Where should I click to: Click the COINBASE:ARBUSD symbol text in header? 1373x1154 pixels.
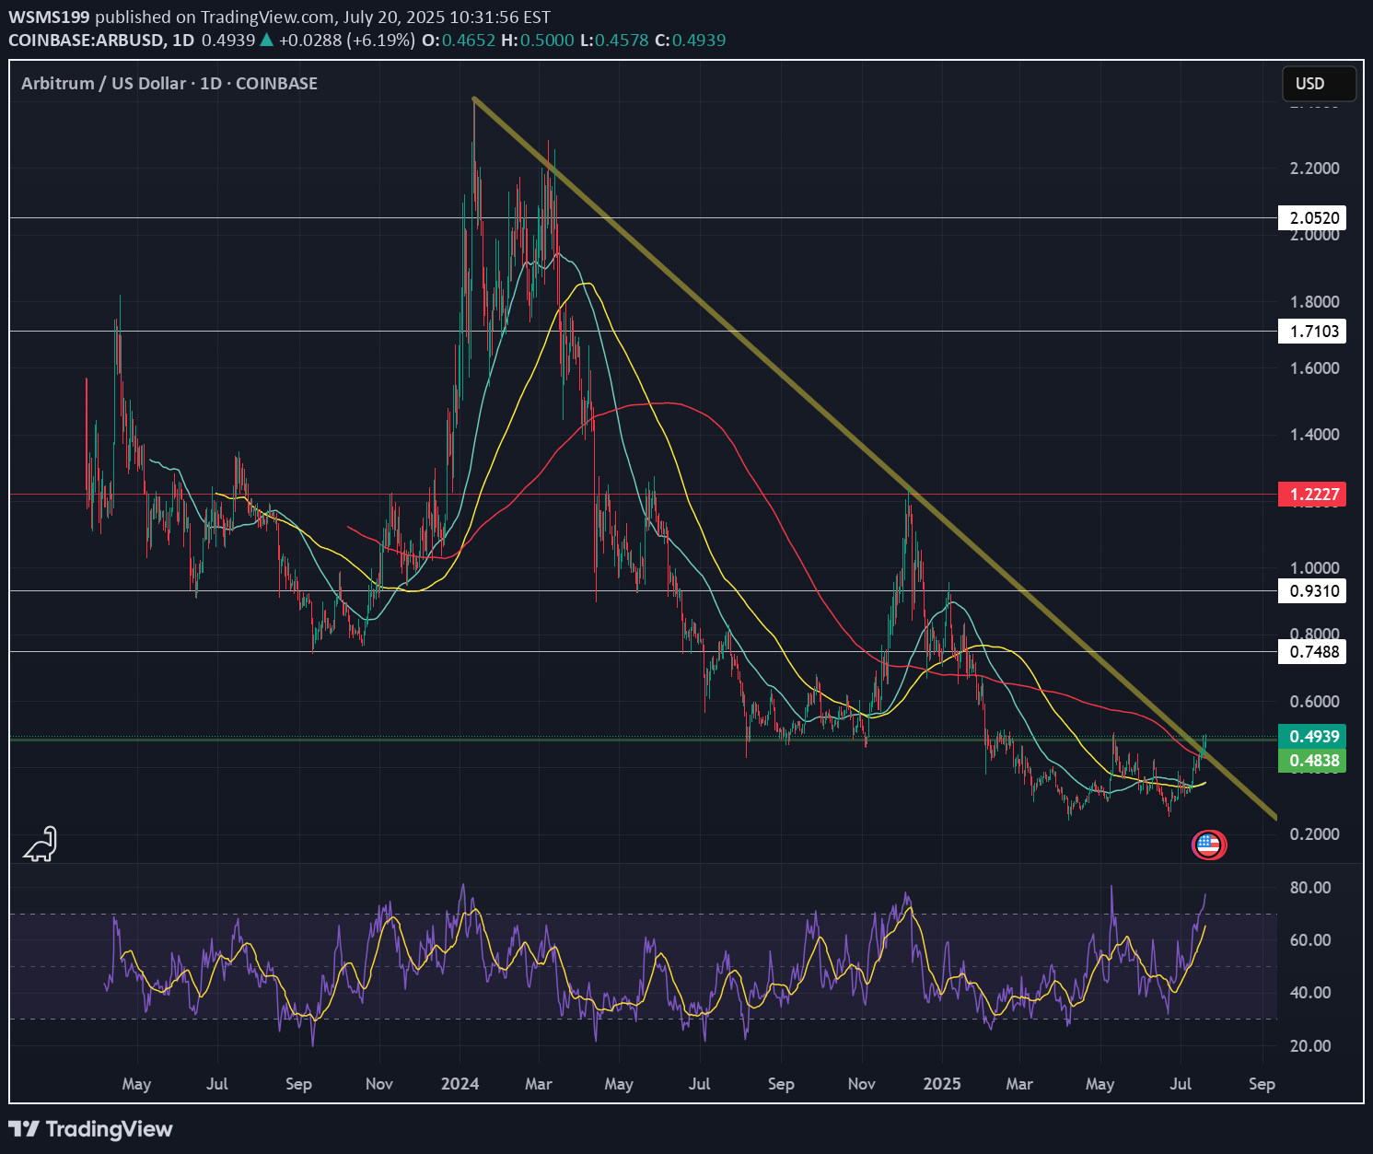87,41
